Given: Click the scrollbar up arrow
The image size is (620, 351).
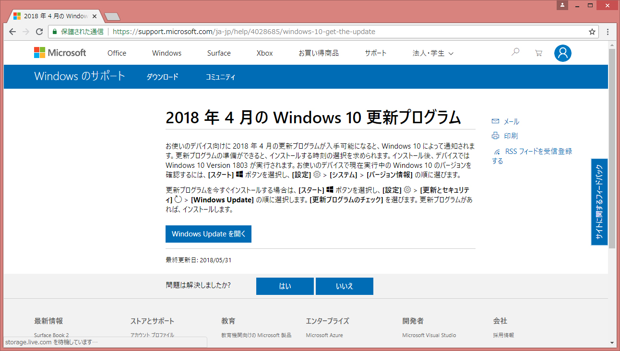Looking at the screenshot, I should [612, 44].
